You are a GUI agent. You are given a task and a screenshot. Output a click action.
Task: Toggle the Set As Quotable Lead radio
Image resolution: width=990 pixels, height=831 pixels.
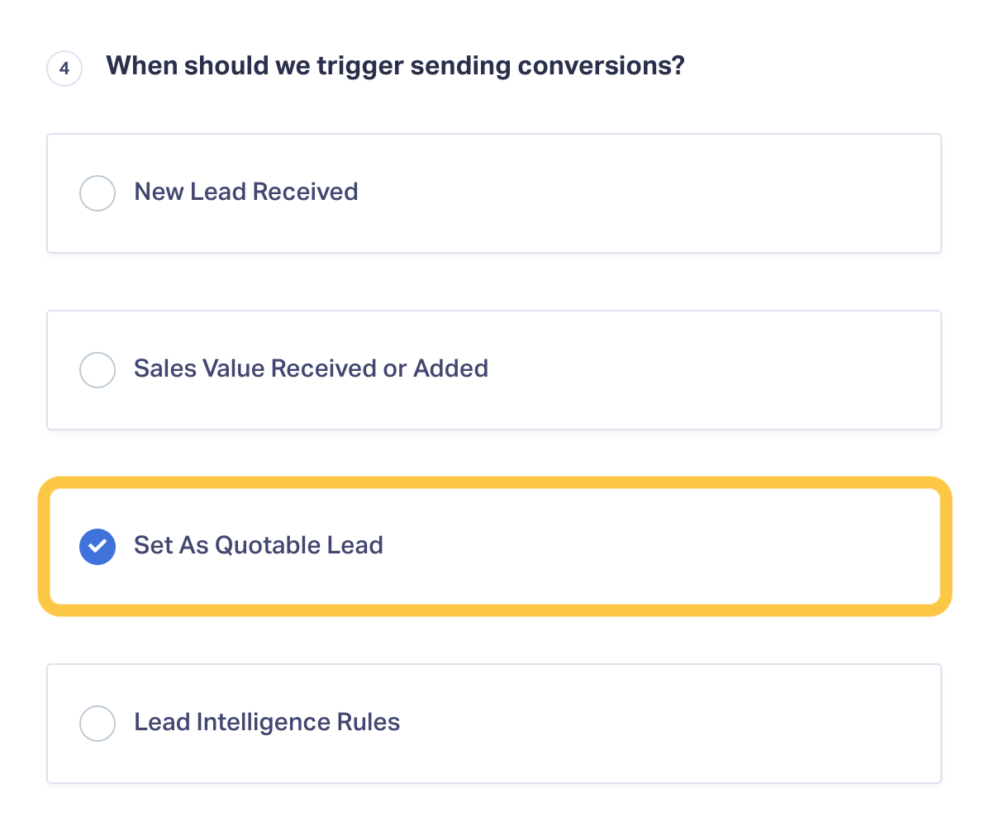coord(98,547)
